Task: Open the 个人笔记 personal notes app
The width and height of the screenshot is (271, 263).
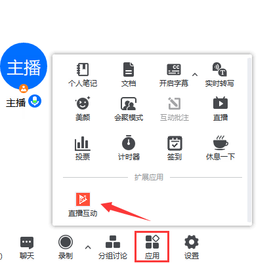Action: tap(83, 75)
